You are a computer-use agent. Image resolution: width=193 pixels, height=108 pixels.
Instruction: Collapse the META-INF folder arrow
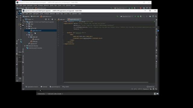pos(27,28)
